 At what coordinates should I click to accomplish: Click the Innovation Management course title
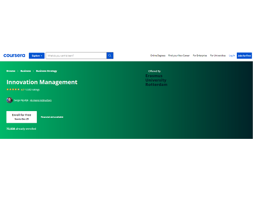42,82
